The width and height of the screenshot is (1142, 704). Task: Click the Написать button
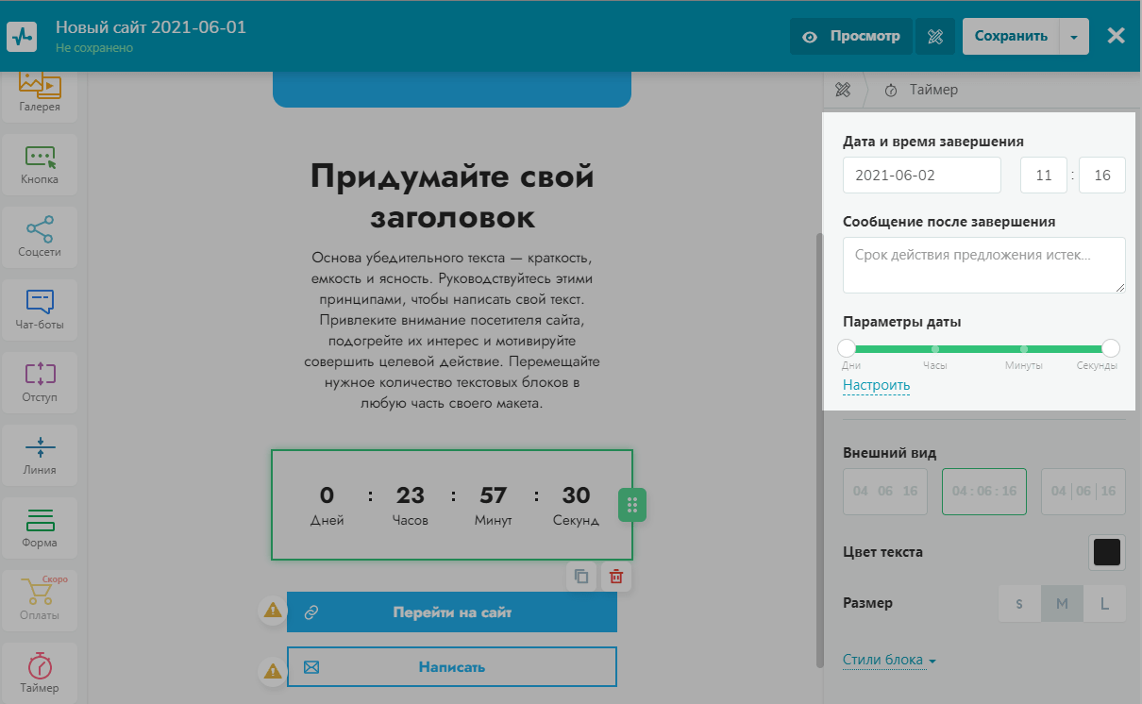coord(452,667)
